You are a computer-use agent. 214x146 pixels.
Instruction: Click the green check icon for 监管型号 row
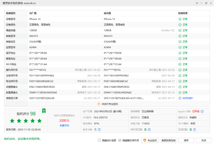click(180, 47)
